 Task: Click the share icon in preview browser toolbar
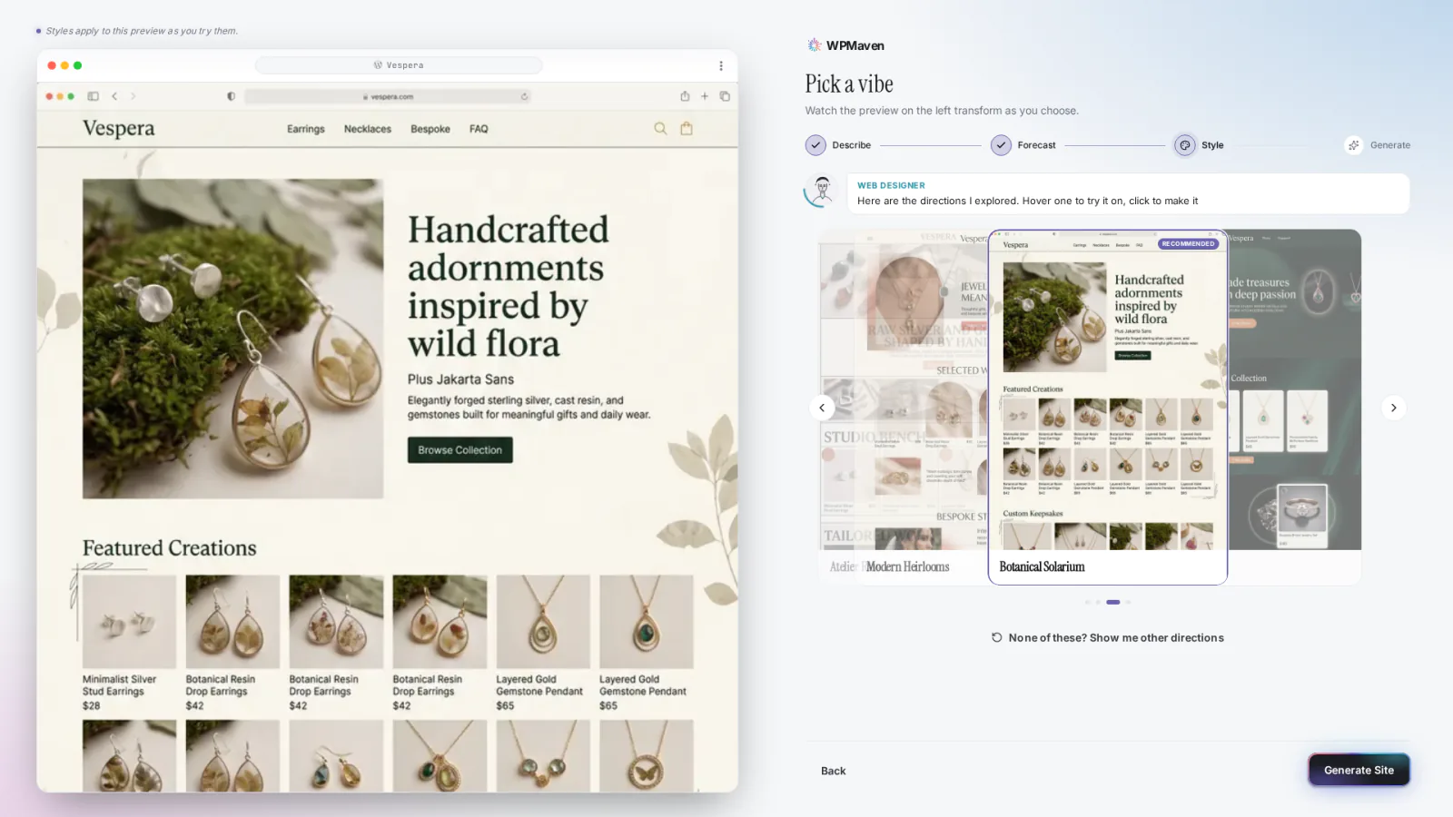685,96
